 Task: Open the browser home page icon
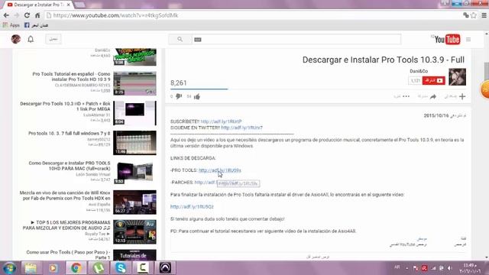[37, 15]
